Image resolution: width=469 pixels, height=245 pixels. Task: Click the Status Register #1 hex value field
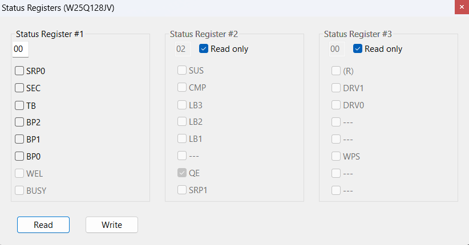click(19, 50)
